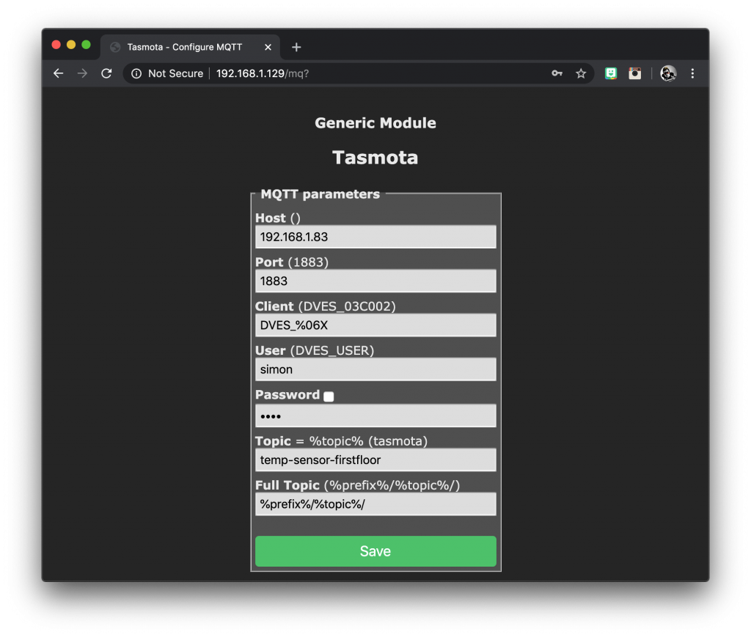751x637 pixels.
Task: Open the camera extension icon
Action: tap(634, 73)
